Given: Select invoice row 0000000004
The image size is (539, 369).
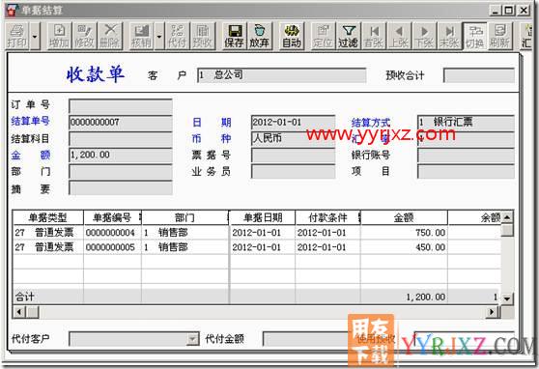Looking at the screenshot, I should pos(257,233).
